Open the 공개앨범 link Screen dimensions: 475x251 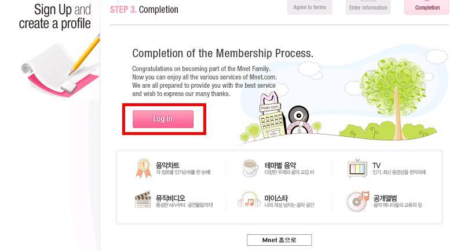coord(385,198)
